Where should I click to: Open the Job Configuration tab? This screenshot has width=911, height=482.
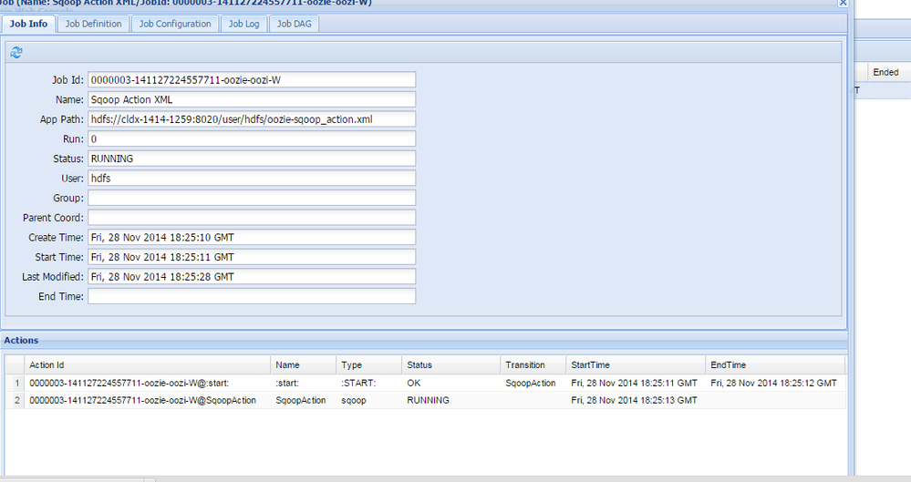pyautogui.click(x=175, y=24)
